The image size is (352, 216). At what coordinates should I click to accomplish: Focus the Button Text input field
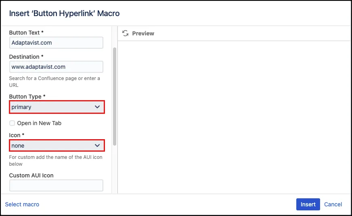coord(56,43)
